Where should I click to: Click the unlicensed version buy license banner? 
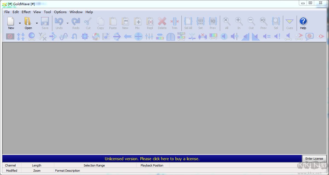tap(152, 159)
